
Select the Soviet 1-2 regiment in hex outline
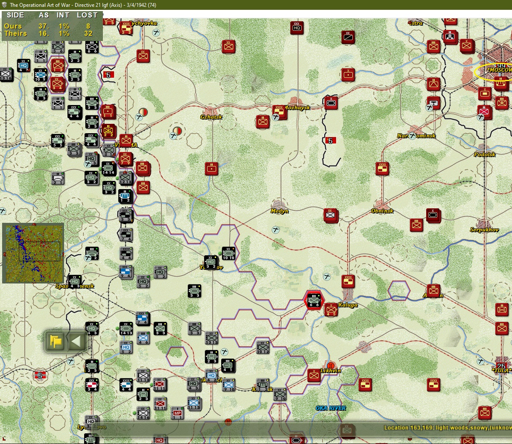58,65
